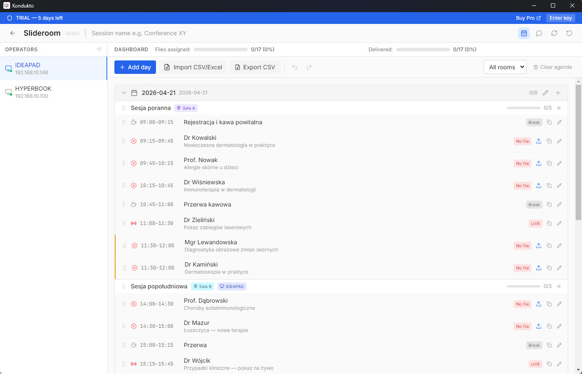Click the wifi icon in Operators header
Viewport: 582px width, 374px height.
point(99,50)
